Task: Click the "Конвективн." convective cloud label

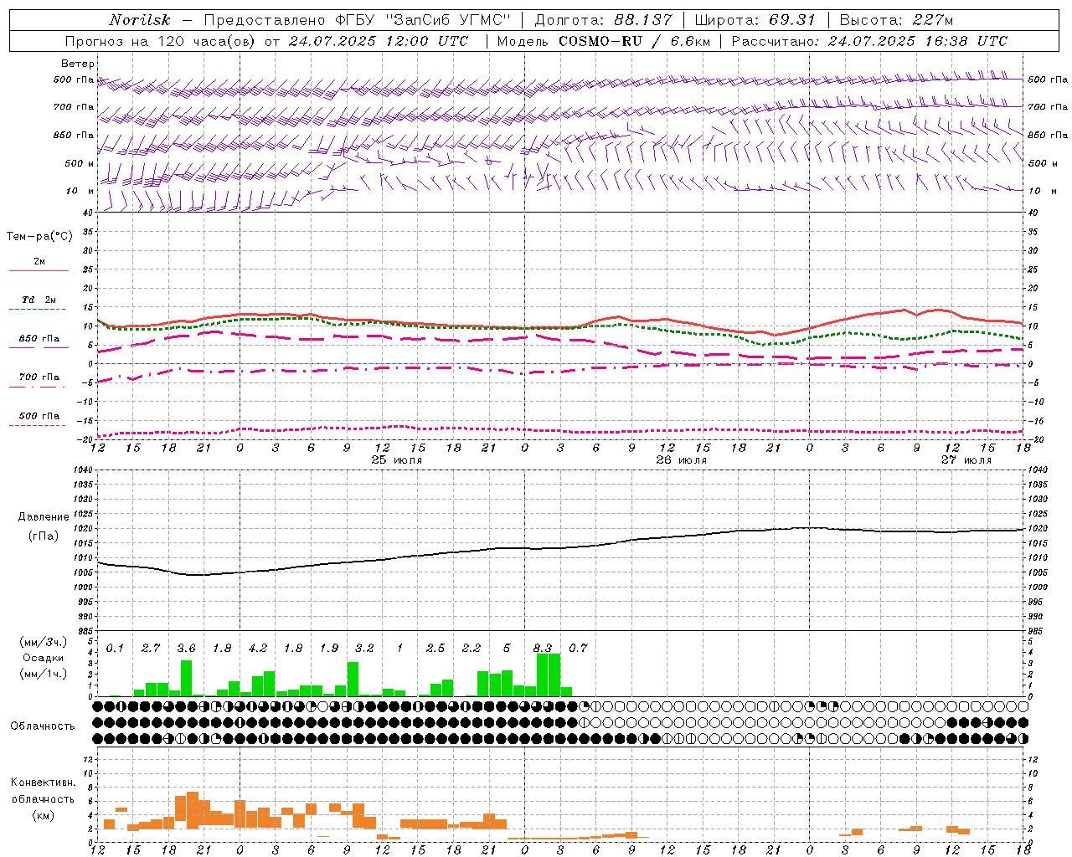Action: [x=44, y=783]
